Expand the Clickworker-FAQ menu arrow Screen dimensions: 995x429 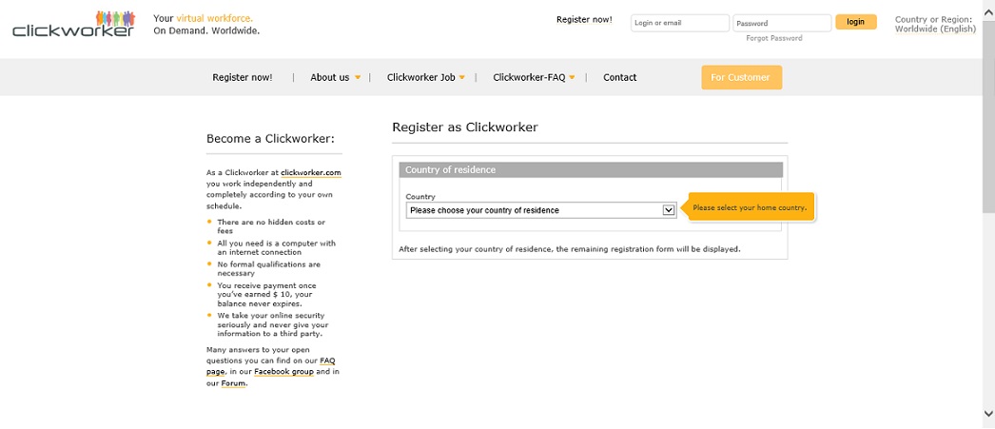pyautogui.click(x=572, y=77)
